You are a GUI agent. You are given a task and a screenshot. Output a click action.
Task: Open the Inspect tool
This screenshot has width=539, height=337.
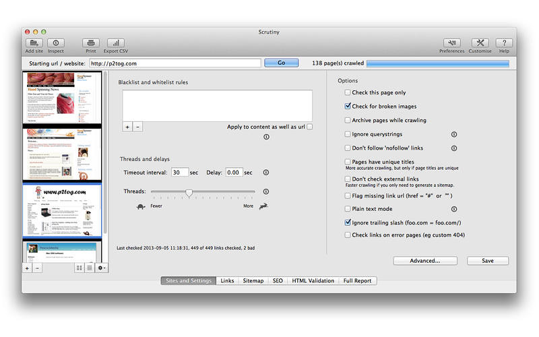(x=55, y=43)
